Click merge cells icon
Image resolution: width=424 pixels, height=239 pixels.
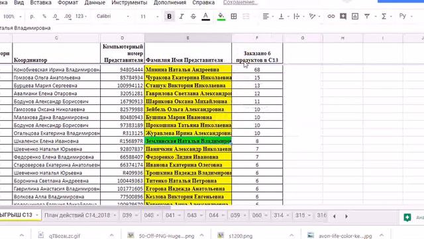pyautogui.click(x=246, y=17)
